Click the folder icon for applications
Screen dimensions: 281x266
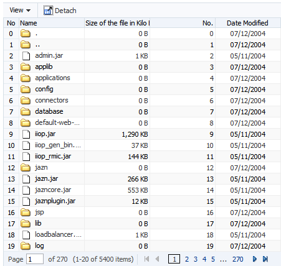tap(26, 78)
